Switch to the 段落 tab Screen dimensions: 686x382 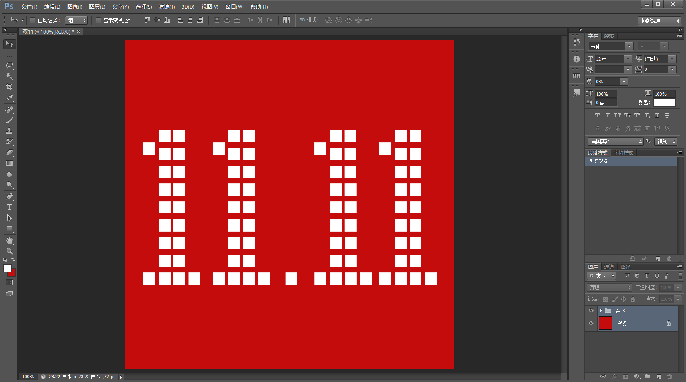click(x=609, y=36)
